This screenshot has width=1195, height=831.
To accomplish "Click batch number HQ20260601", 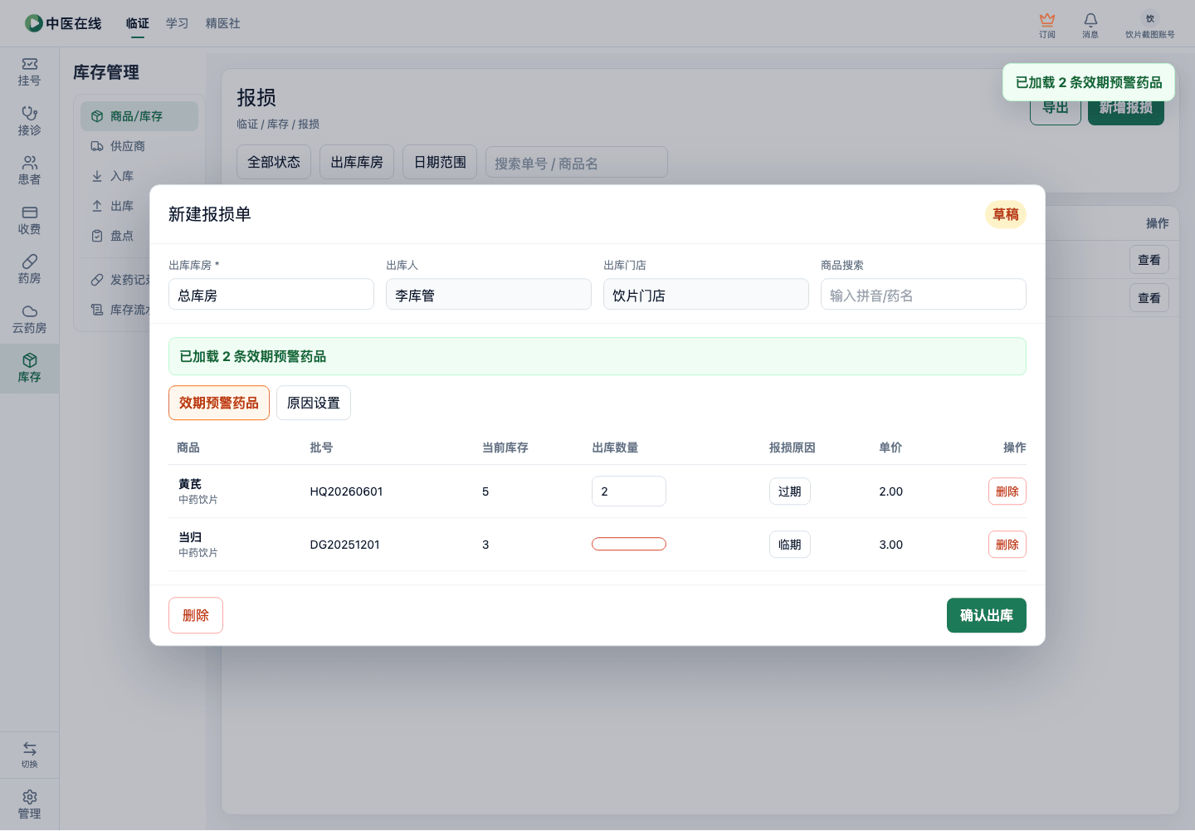I will 347,491.
